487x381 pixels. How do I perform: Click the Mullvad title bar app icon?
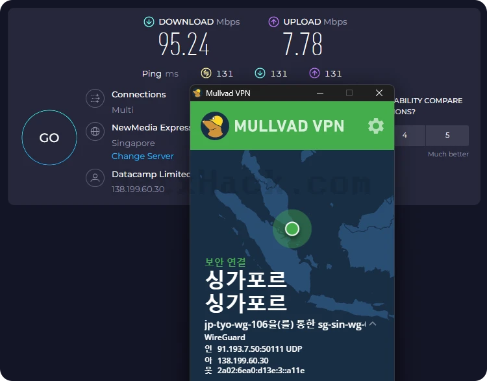[197, 93]
